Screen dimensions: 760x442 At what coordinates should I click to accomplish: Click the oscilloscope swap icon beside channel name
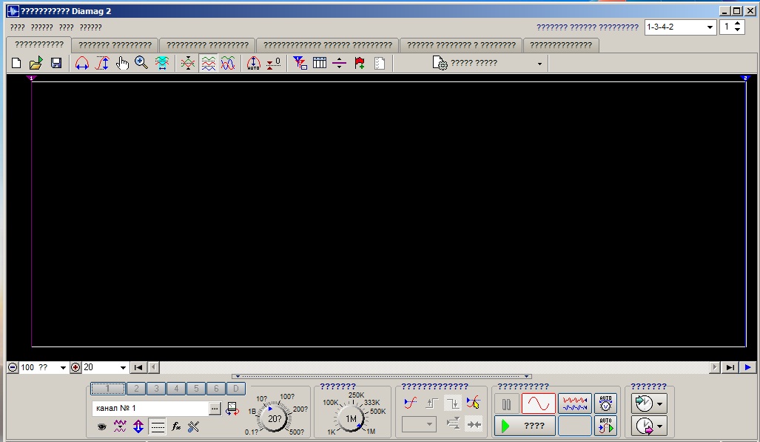pos(232,409)
